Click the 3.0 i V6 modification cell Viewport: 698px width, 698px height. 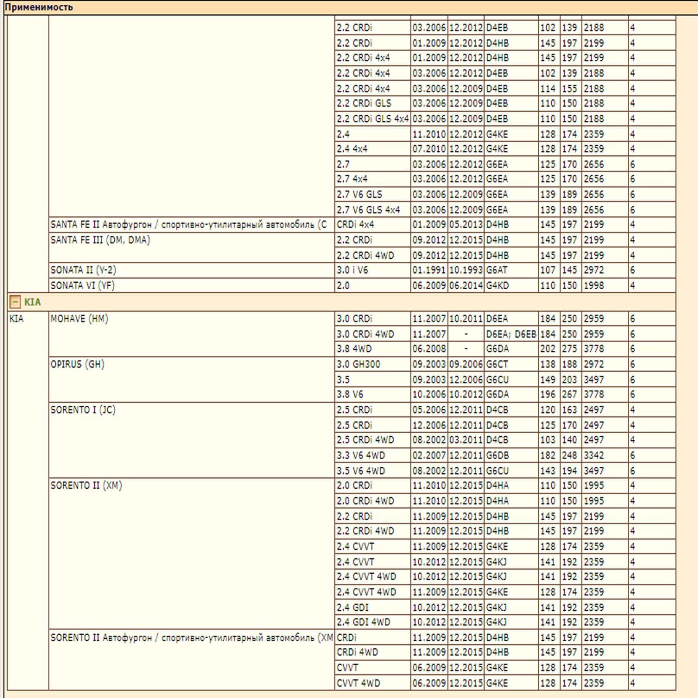point(352,270)
